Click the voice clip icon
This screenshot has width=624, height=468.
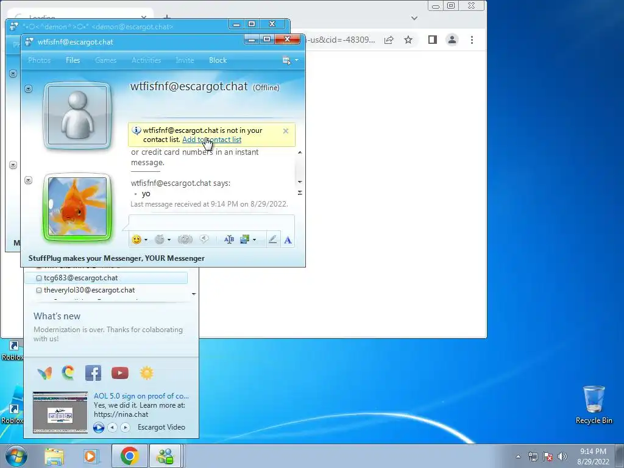[x=204, y=239]
